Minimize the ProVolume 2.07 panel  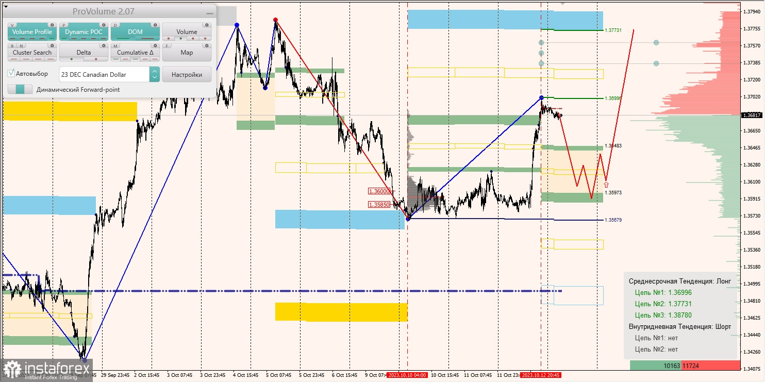[209, 12]
